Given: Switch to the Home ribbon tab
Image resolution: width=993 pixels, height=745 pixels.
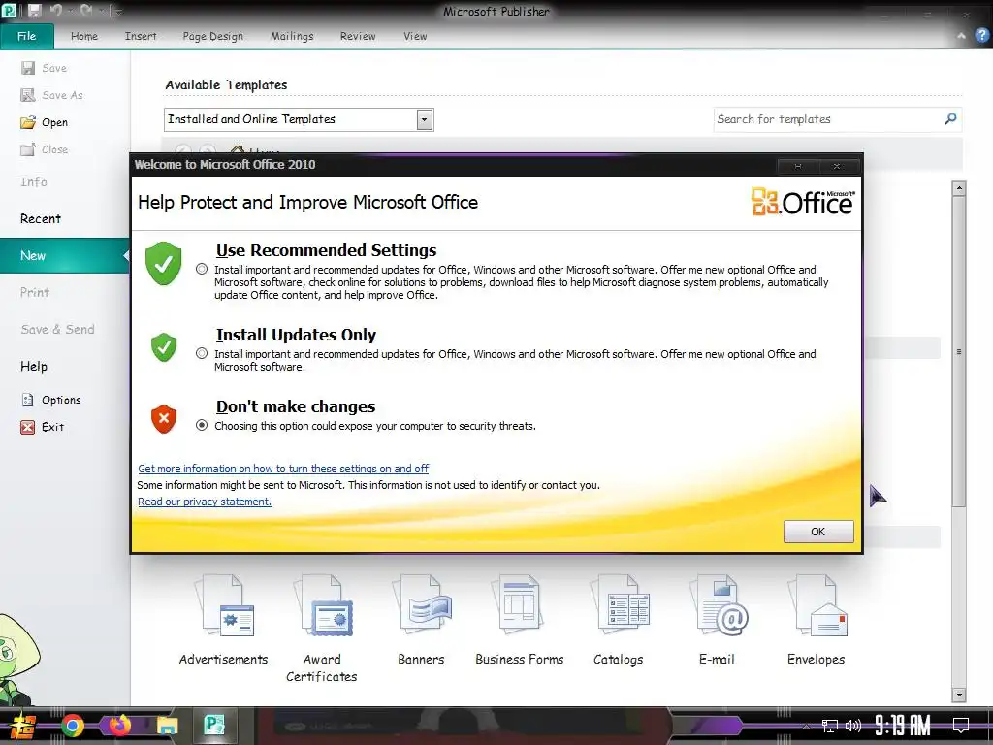Looking at the screenshot, I should [x=84, y=36].
